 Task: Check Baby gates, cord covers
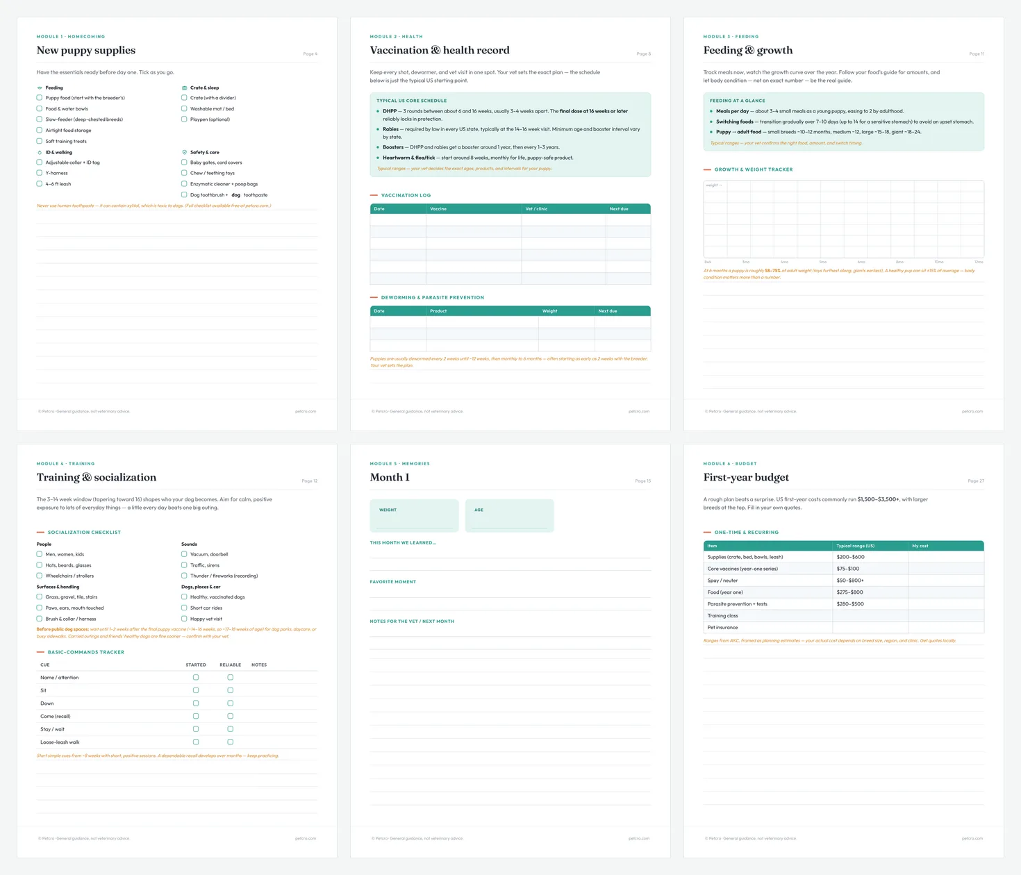pos(184,162)
